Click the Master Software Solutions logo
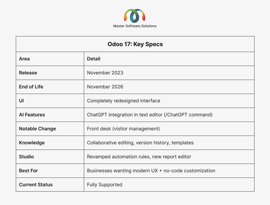Screen dimensions: 270x205 click(x=135, y=16)
